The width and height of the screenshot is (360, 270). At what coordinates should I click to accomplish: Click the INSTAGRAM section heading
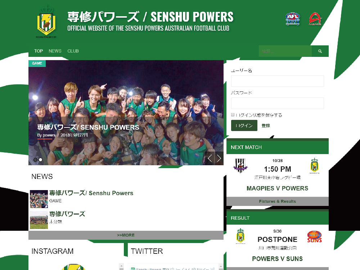coord(52,251)
